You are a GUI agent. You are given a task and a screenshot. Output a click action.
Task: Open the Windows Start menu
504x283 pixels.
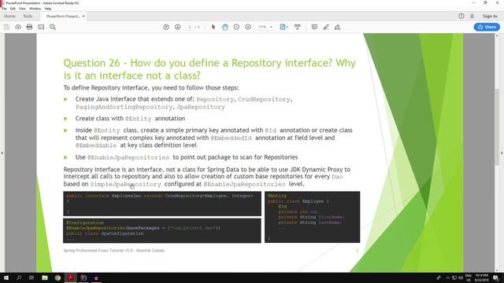[6, 277]
